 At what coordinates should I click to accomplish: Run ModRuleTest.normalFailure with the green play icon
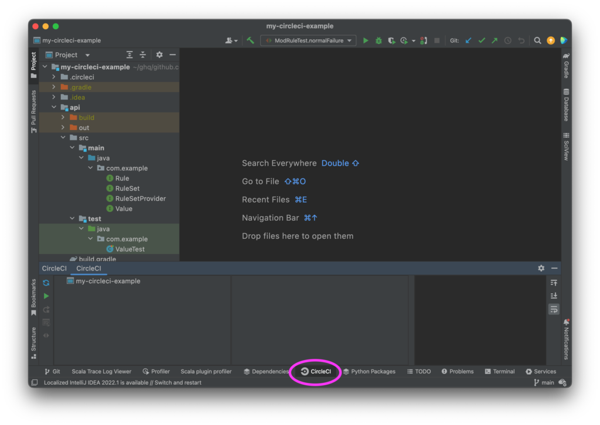366,40
